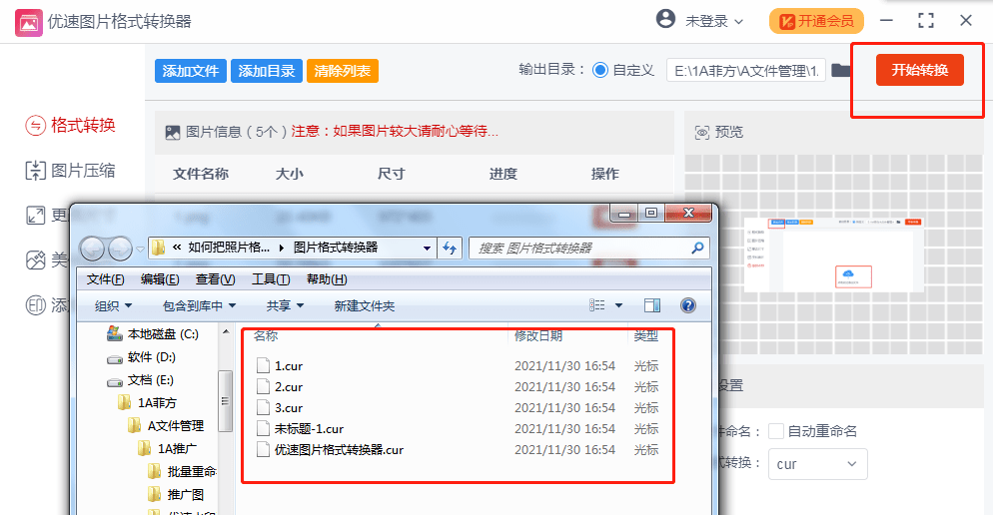993x515 pixels.
Task: Select A文件管理 folder in tree
Action: tap(165, 426)
